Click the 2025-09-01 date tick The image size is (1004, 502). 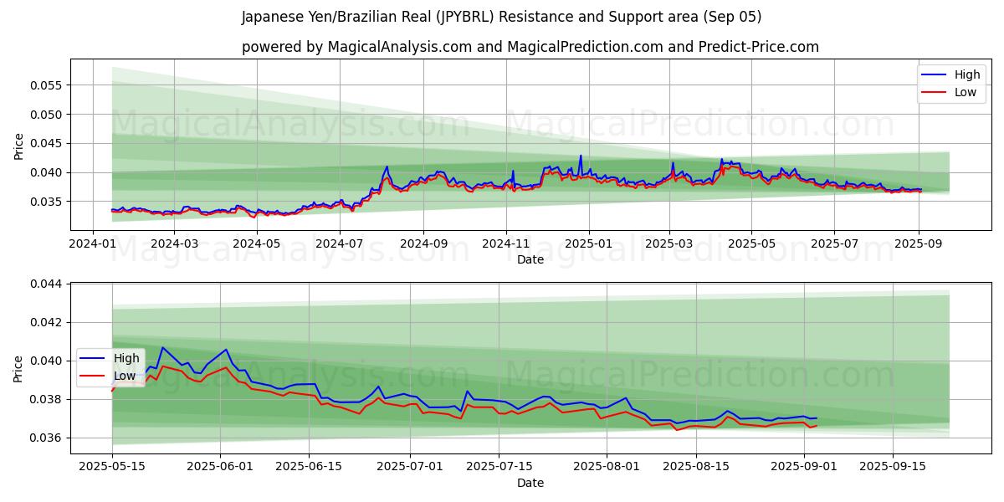coord(804,467)
